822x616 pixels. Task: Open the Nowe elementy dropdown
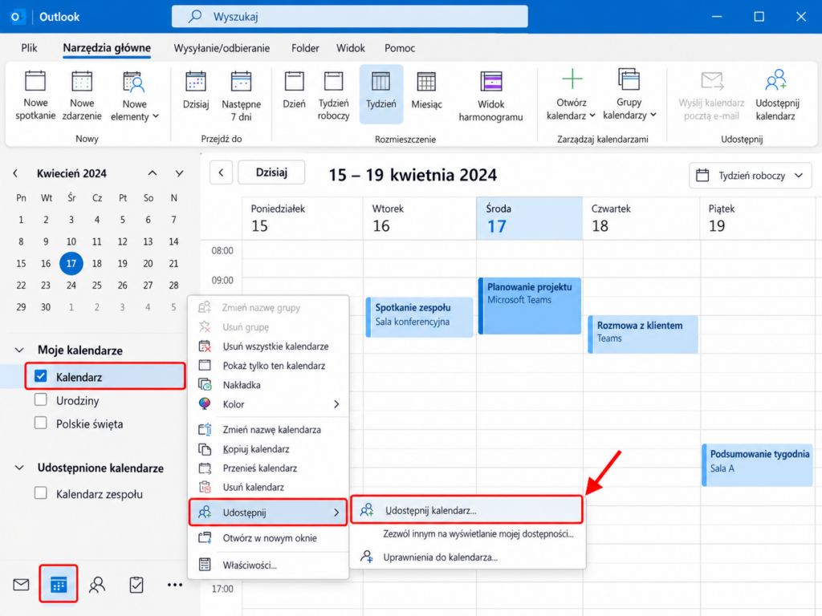click(134, 96)
